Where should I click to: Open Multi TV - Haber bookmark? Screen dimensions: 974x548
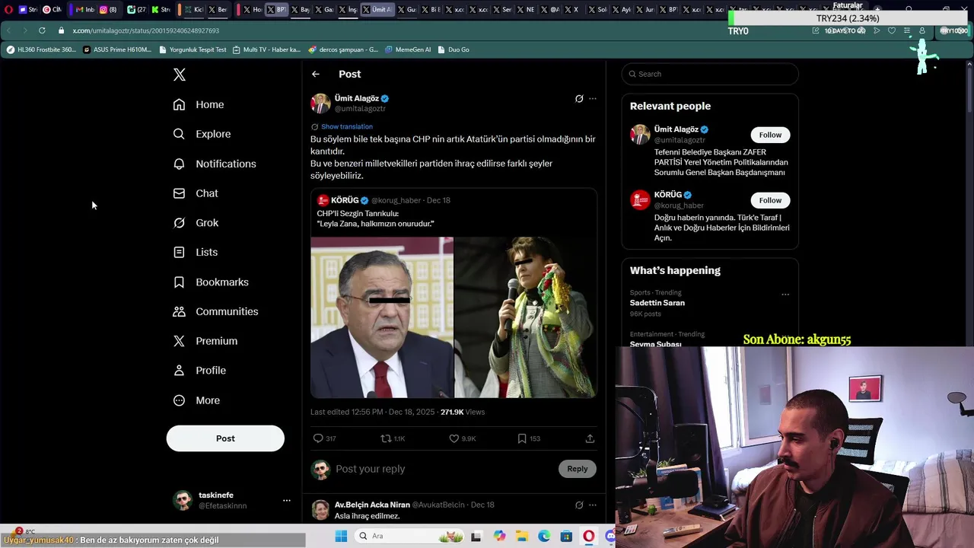[x=266, y=49]
